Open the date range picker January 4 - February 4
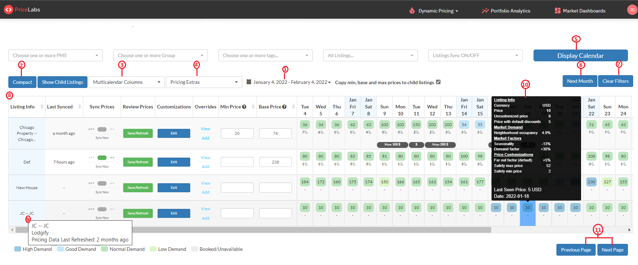The width and height of the screenshot is (638, 265). [288, 82]
